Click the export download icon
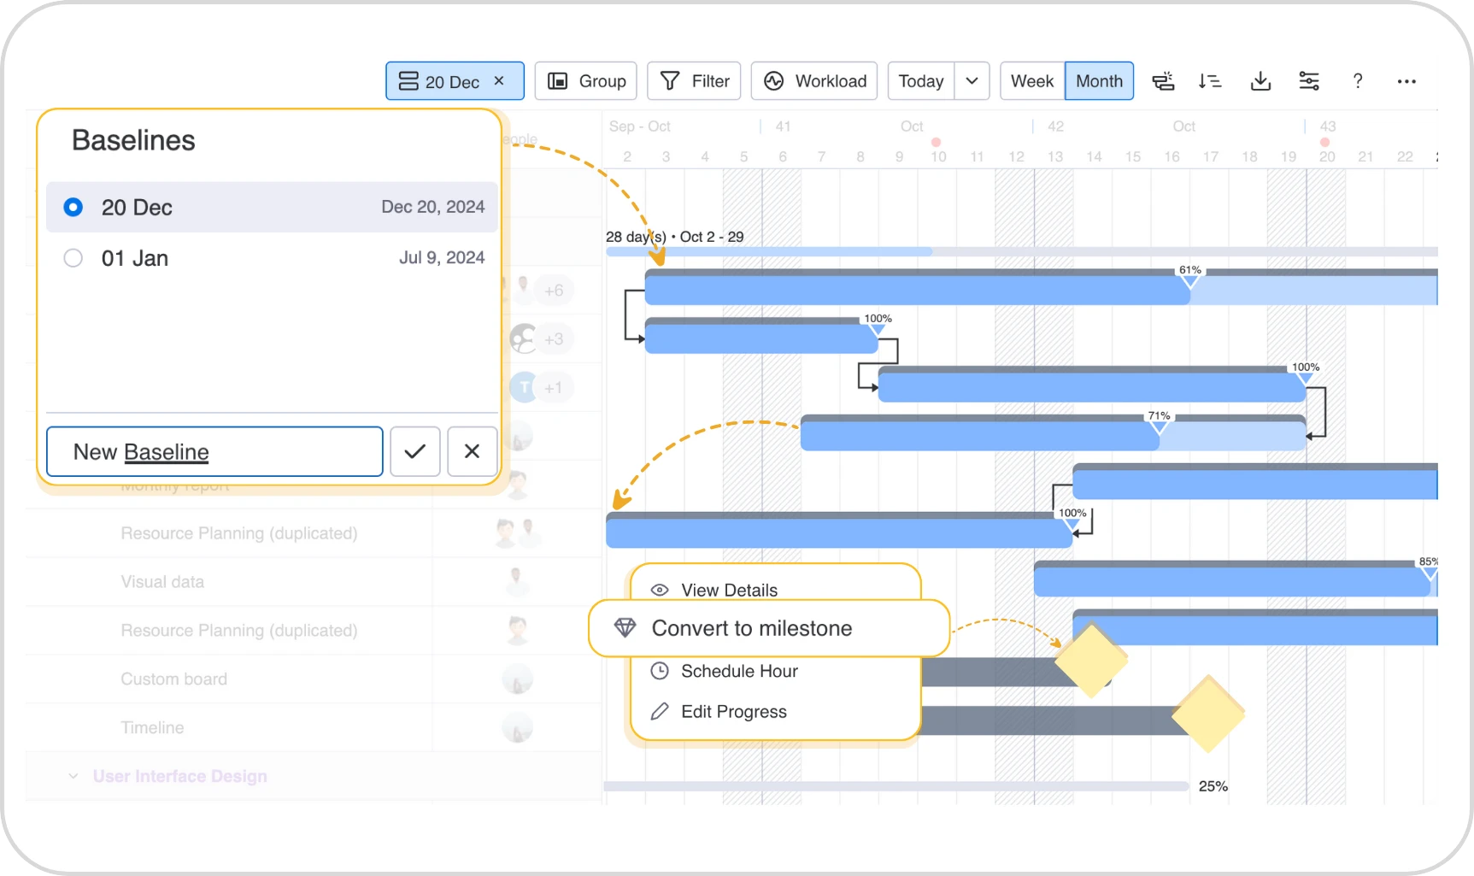 tap(1260, 80)
